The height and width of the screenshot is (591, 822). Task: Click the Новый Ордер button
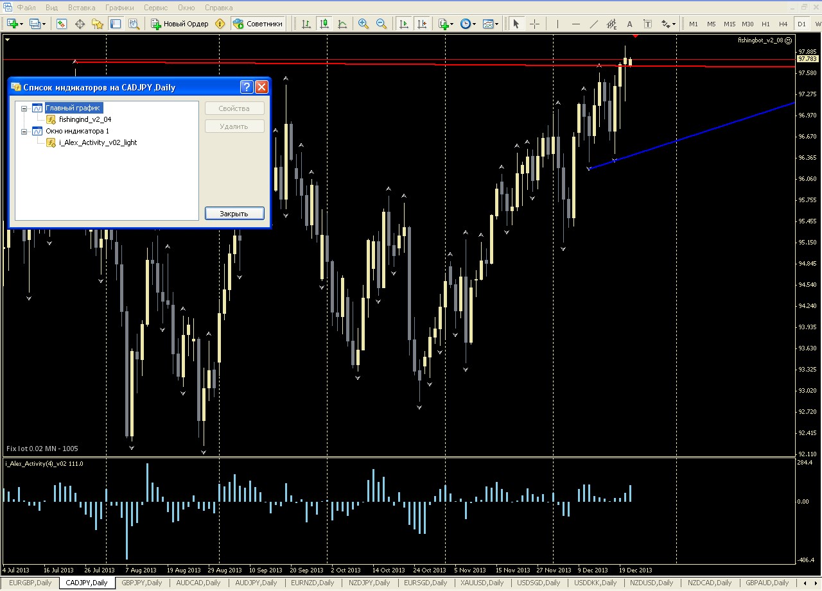pos(180,24)
